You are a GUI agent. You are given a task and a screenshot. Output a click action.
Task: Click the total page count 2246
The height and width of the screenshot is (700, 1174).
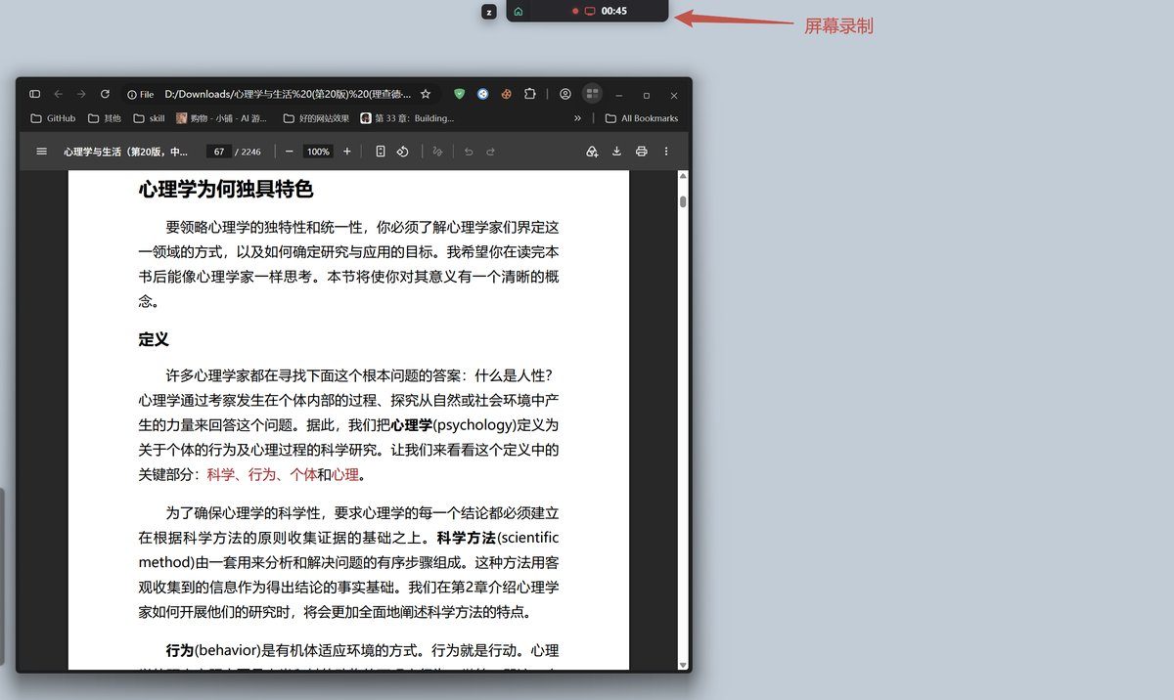[x=251, y=152]
